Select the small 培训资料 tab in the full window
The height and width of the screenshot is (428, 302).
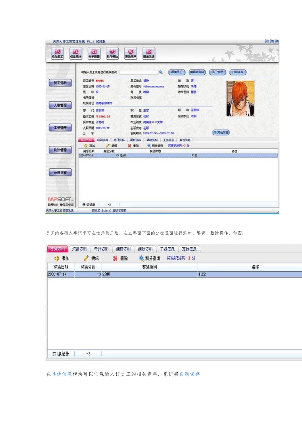tap(103, 140)
